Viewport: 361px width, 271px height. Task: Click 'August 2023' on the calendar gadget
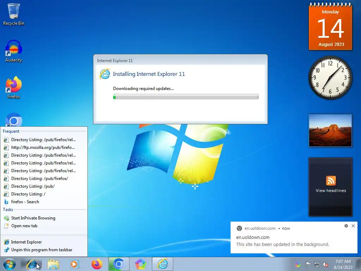[331, 44]
